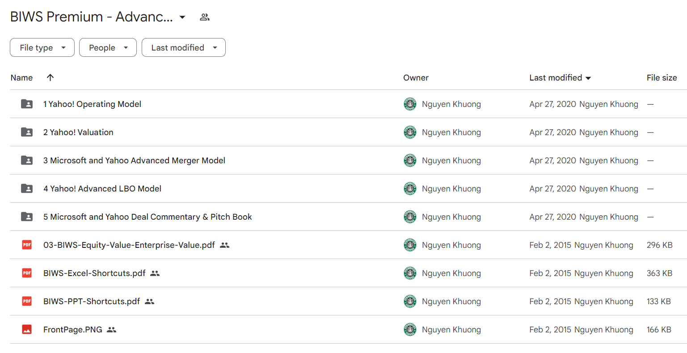Click owner avatar in BIWS-Excel-Shortcuts.pdf row
The height and width of the screenshot is (353, 687).
coord(410,273)
